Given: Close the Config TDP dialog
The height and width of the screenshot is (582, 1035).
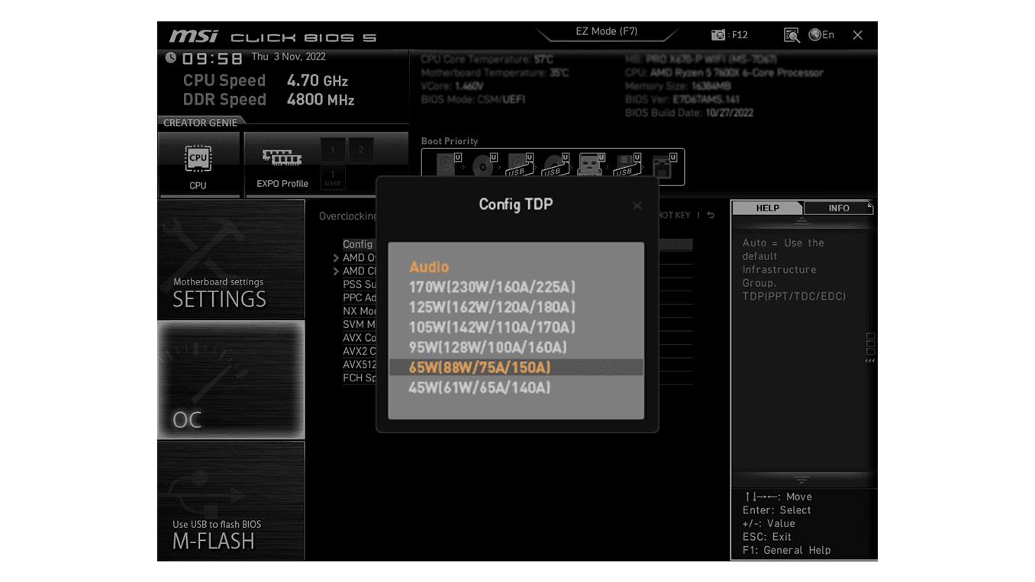Looking at the screenshot, I should 637,205.
